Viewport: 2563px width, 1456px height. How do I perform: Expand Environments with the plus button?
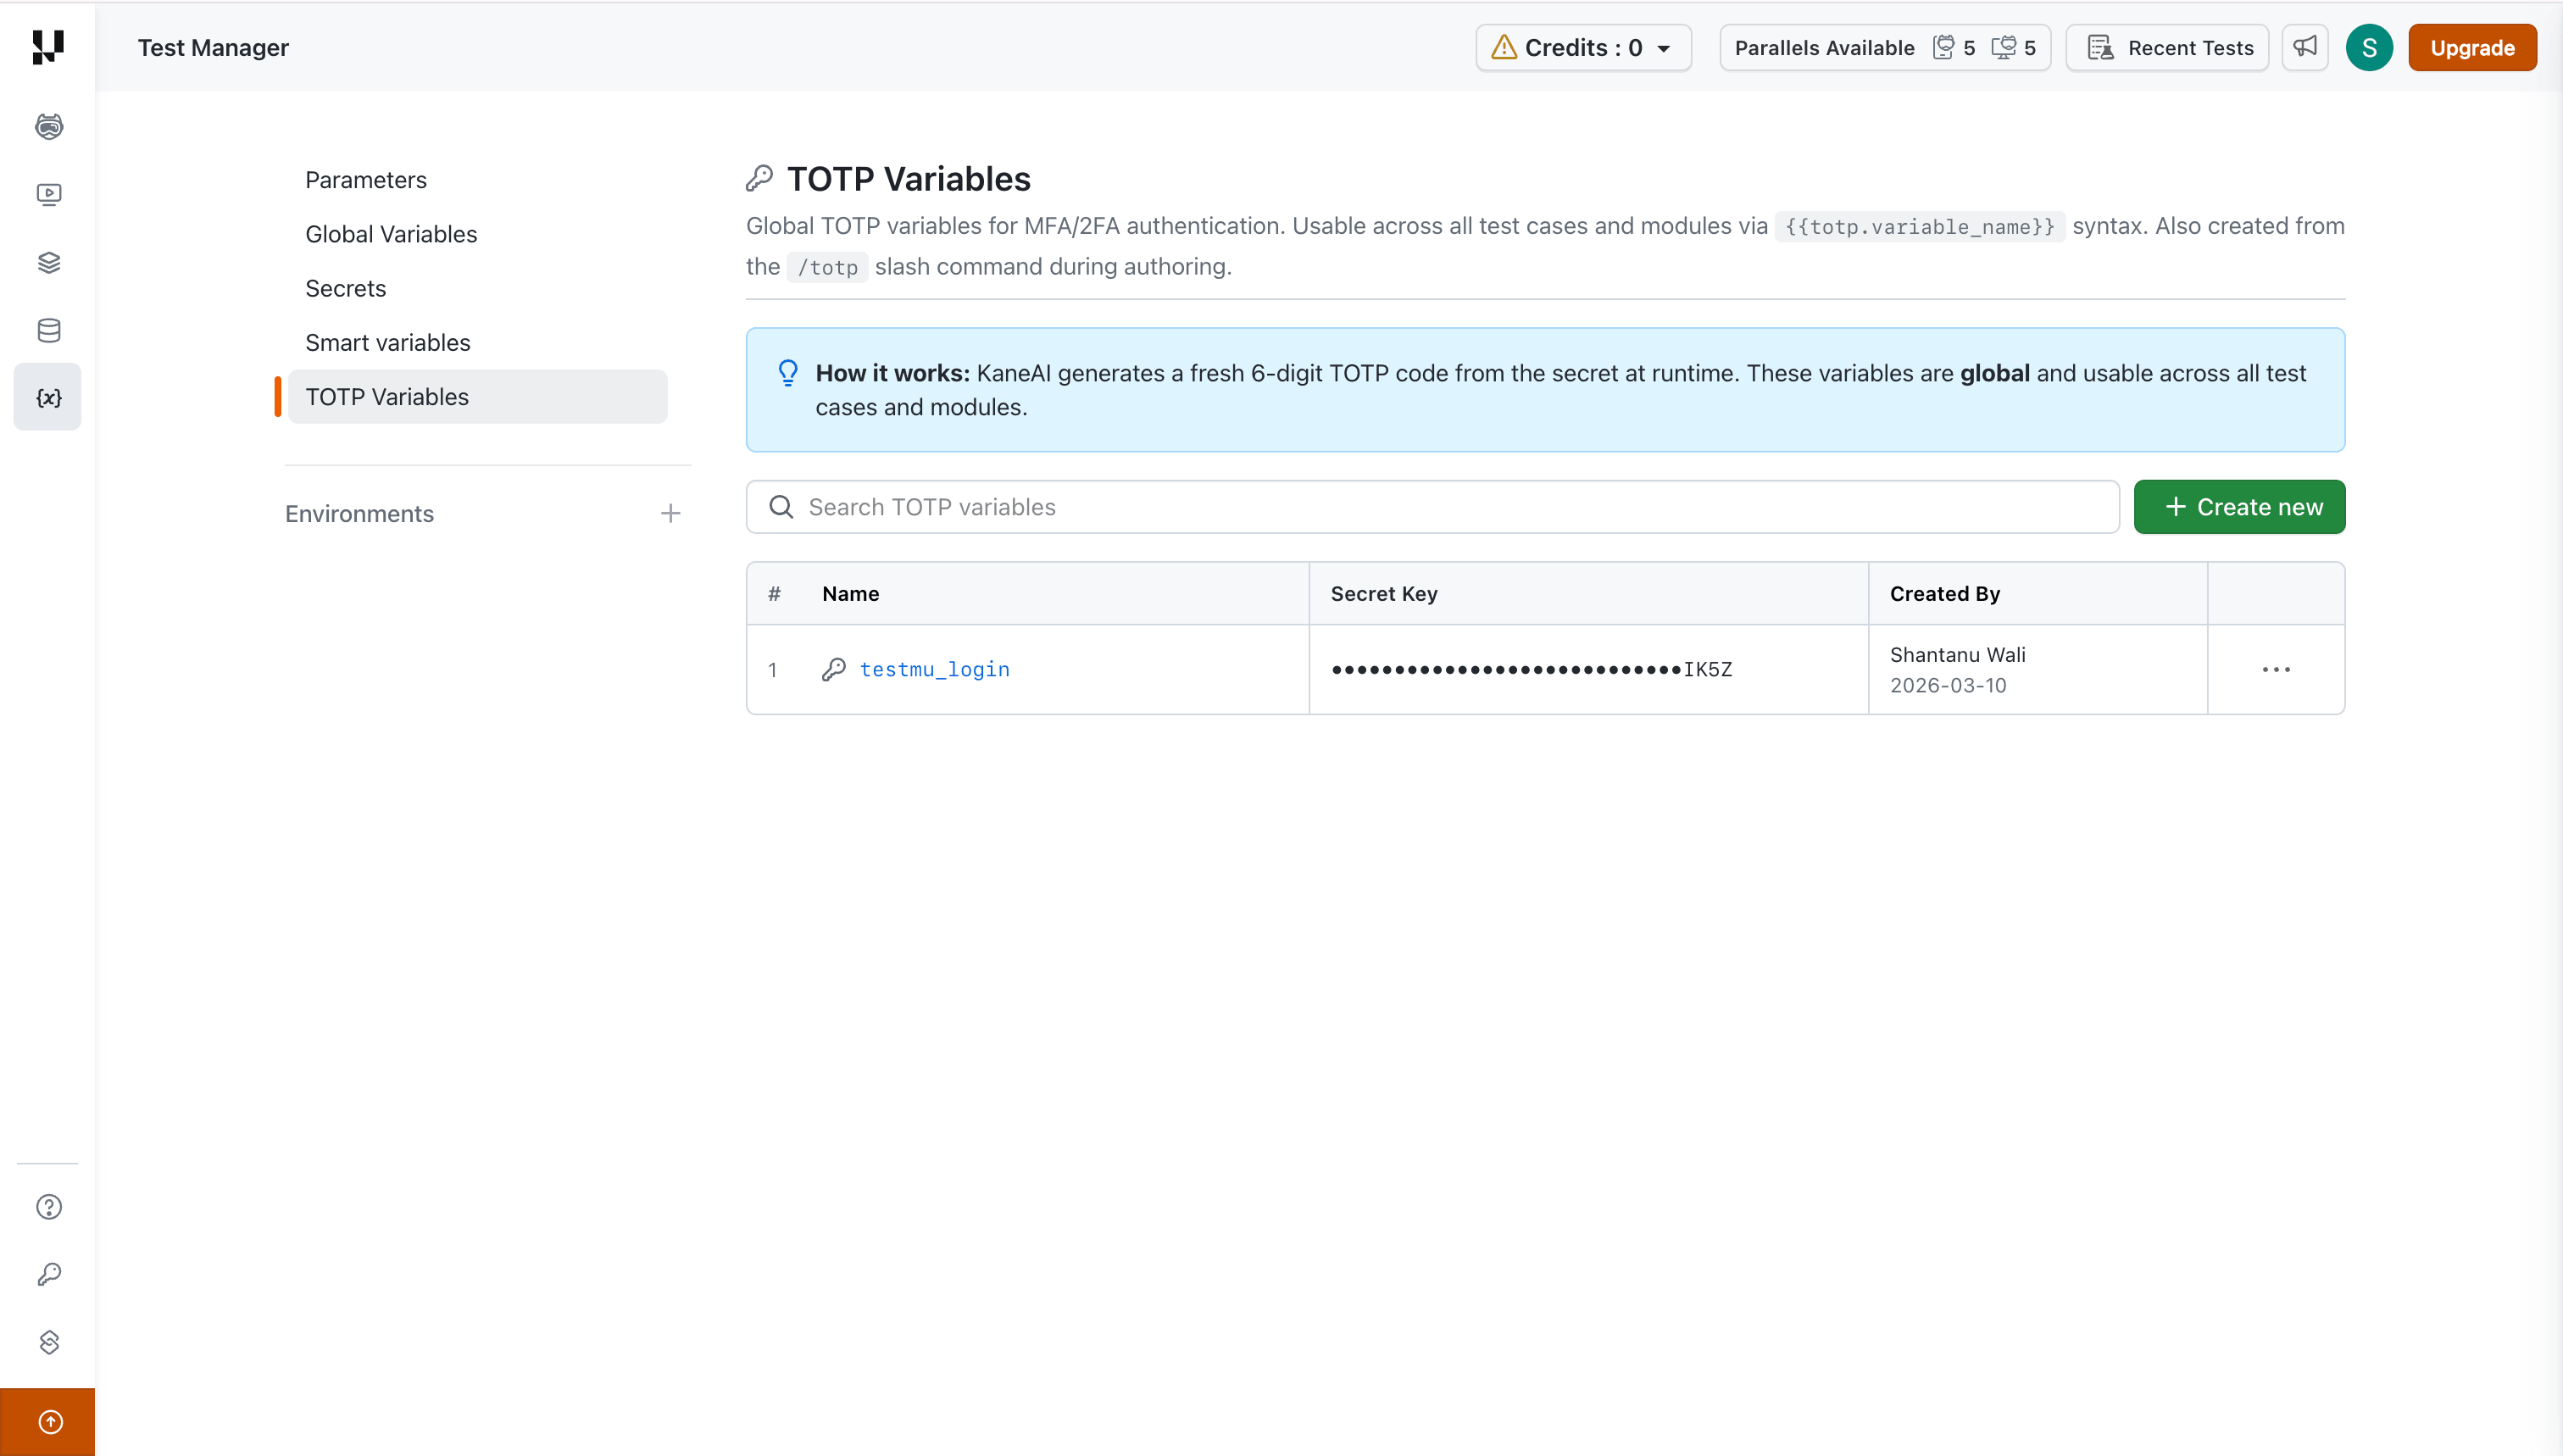coord(670,513)
